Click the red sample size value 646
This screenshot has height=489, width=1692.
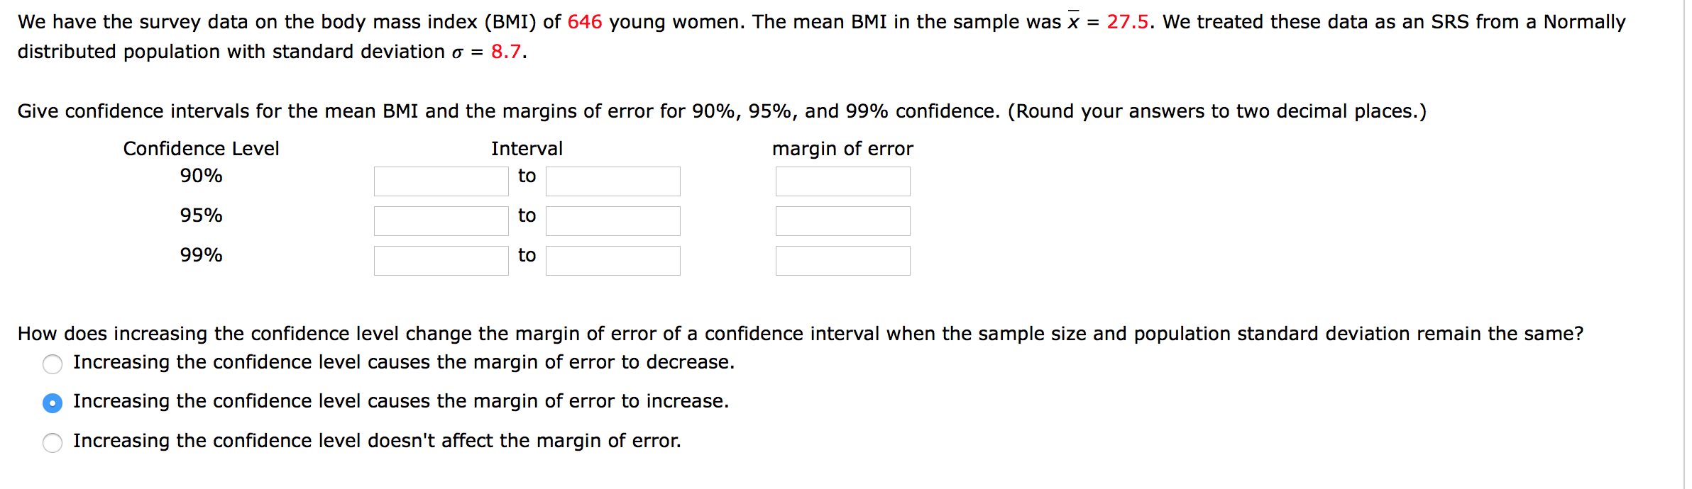585,22
